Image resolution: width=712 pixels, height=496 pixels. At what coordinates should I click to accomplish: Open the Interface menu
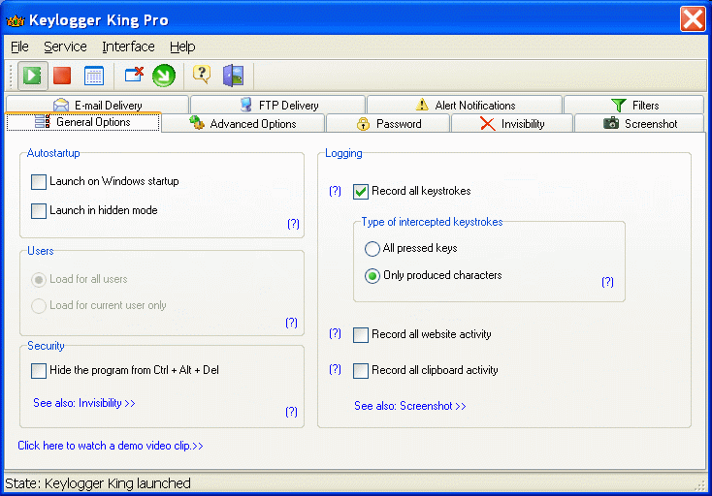(128, 46)
